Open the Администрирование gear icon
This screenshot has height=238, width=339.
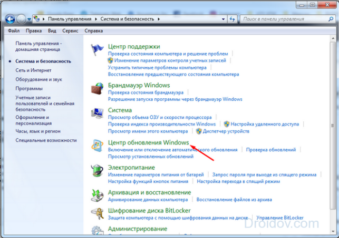click(x=97, y=230)
